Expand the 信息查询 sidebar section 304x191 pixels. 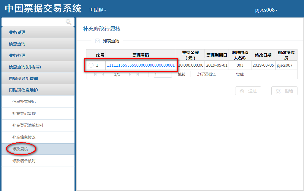click(38, 44)
